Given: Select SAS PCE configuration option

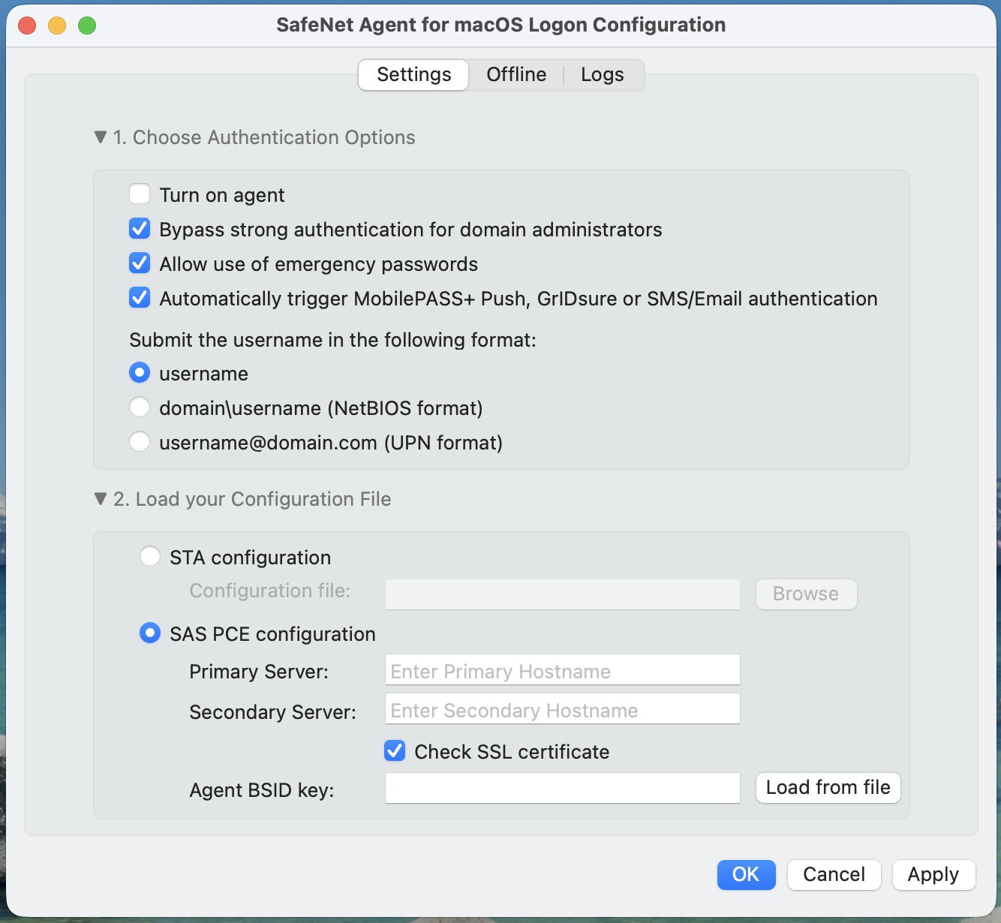Looking at the screenshot, I should [x=150, y=633].
